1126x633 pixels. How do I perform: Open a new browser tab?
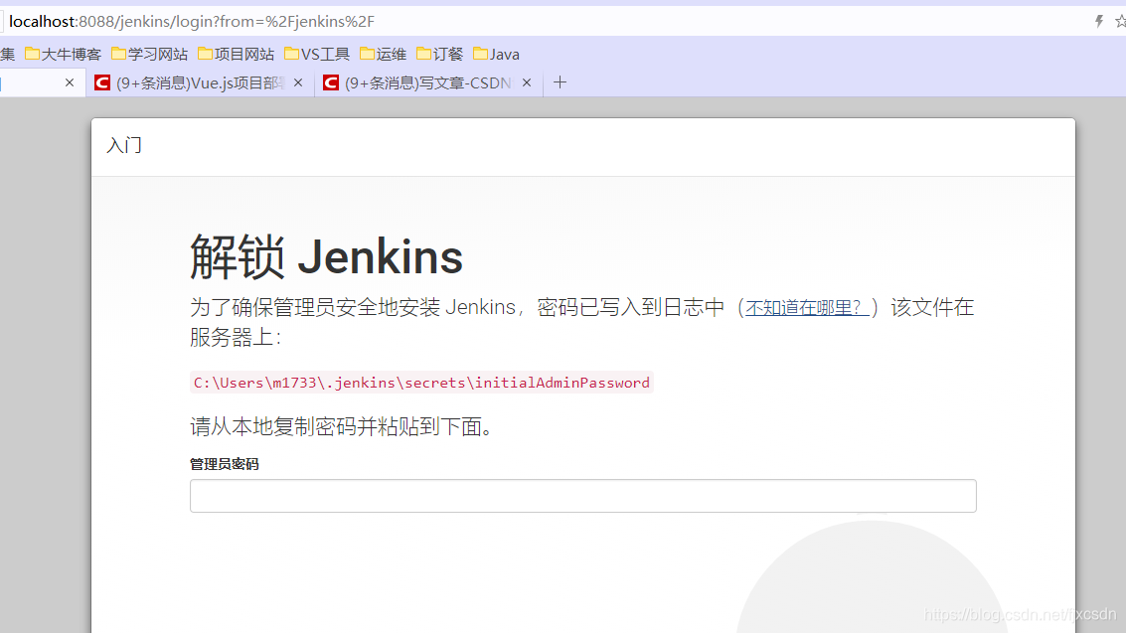pyautogui.click(x=561, y=83)
